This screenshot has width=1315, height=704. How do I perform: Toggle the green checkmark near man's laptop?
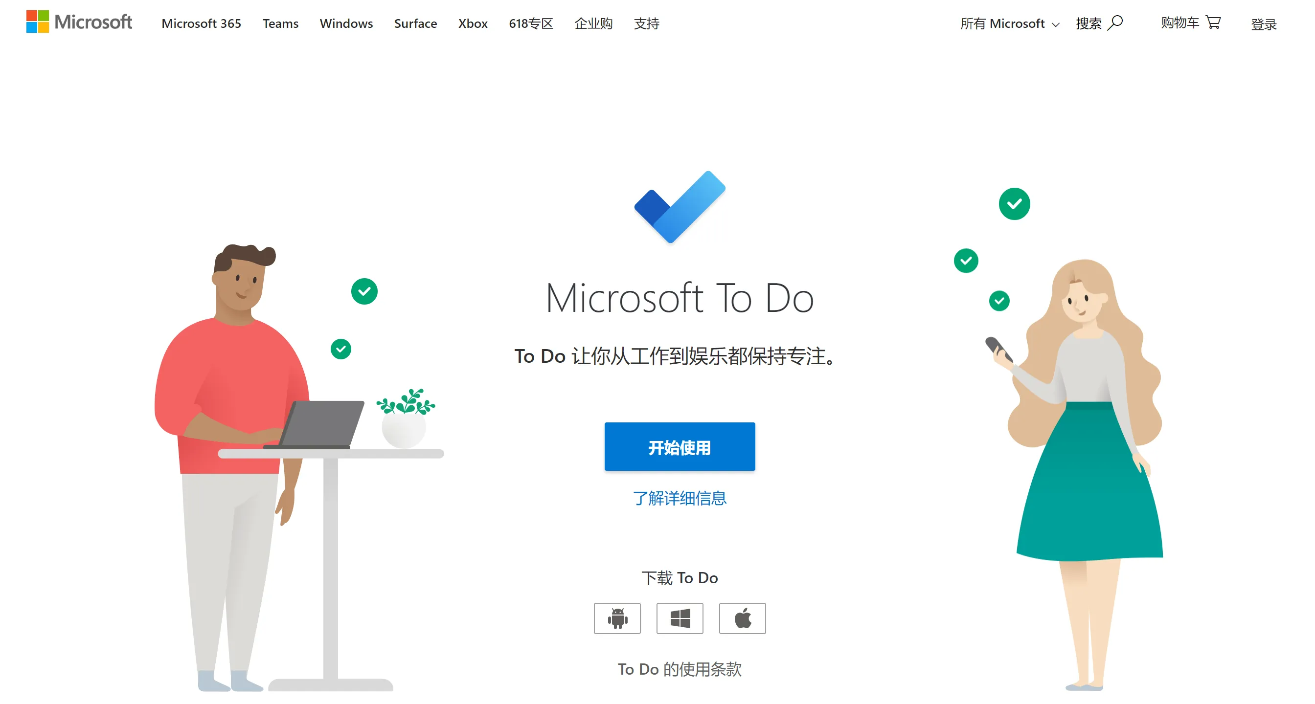click(341, 348)
